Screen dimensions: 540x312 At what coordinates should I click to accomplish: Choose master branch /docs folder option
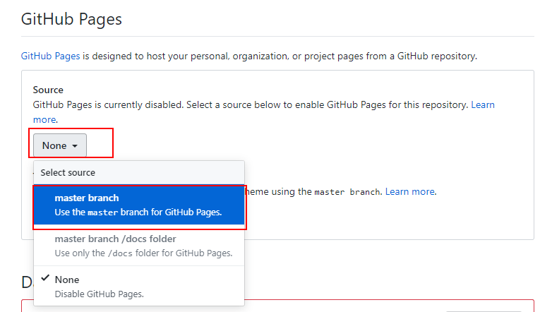pos(139,246)
